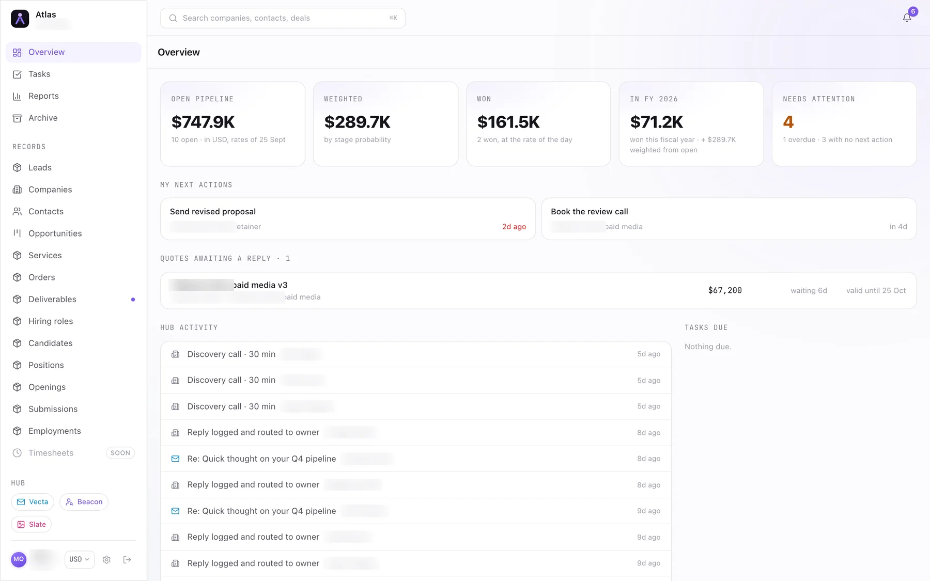Open the paid media v3 quote row
Image resolution: width=930 pixels, height=581 pixels.
pyautogui.click(x=538, y=291)
